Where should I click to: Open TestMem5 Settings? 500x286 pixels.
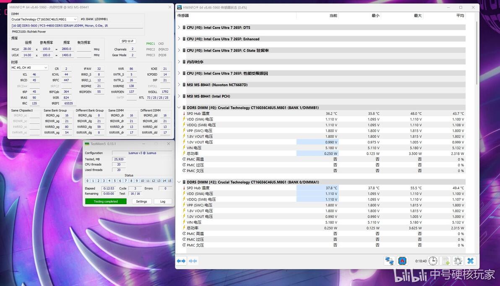click(x=141, y=202)
